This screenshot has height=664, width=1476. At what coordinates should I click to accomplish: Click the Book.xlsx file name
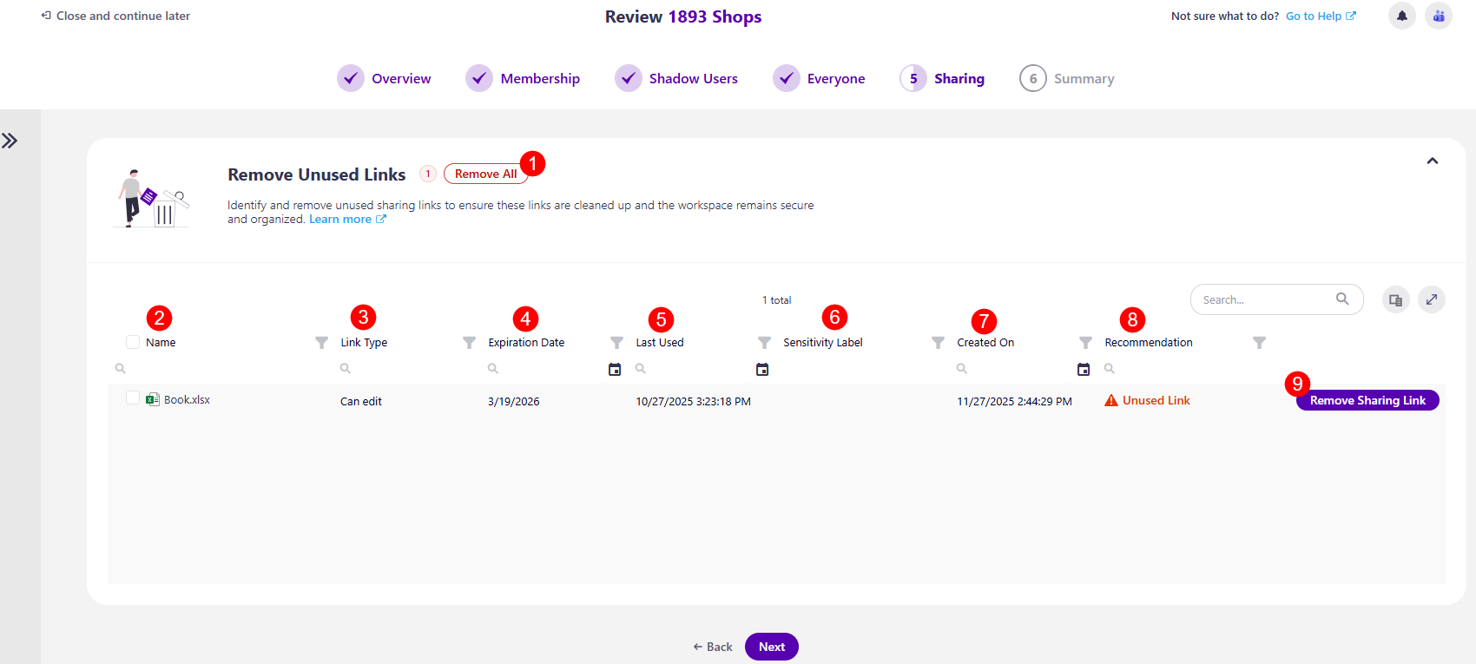[187, 399]
